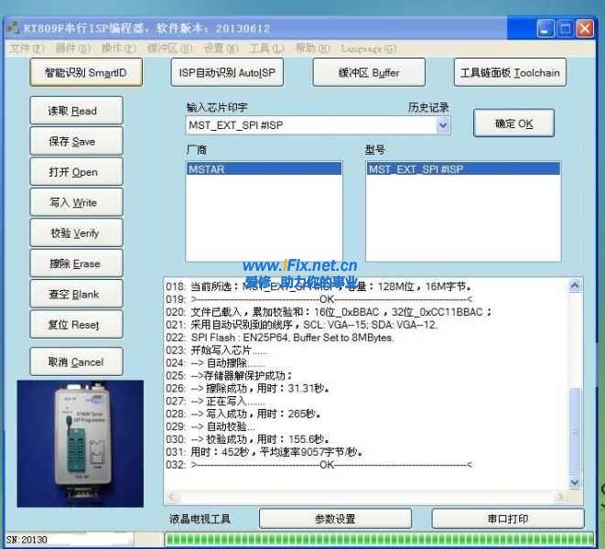Click the 取消 Cancel button
Image resolution: width=605 pixels, height=549 pixels.
(76, 361)
